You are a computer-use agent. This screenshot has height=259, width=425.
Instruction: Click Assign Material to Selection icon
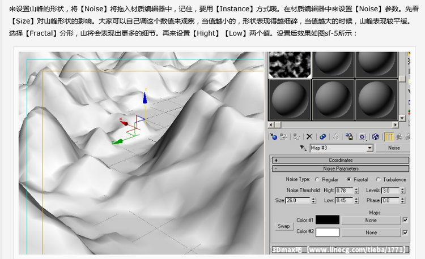(x=296, y=136)
